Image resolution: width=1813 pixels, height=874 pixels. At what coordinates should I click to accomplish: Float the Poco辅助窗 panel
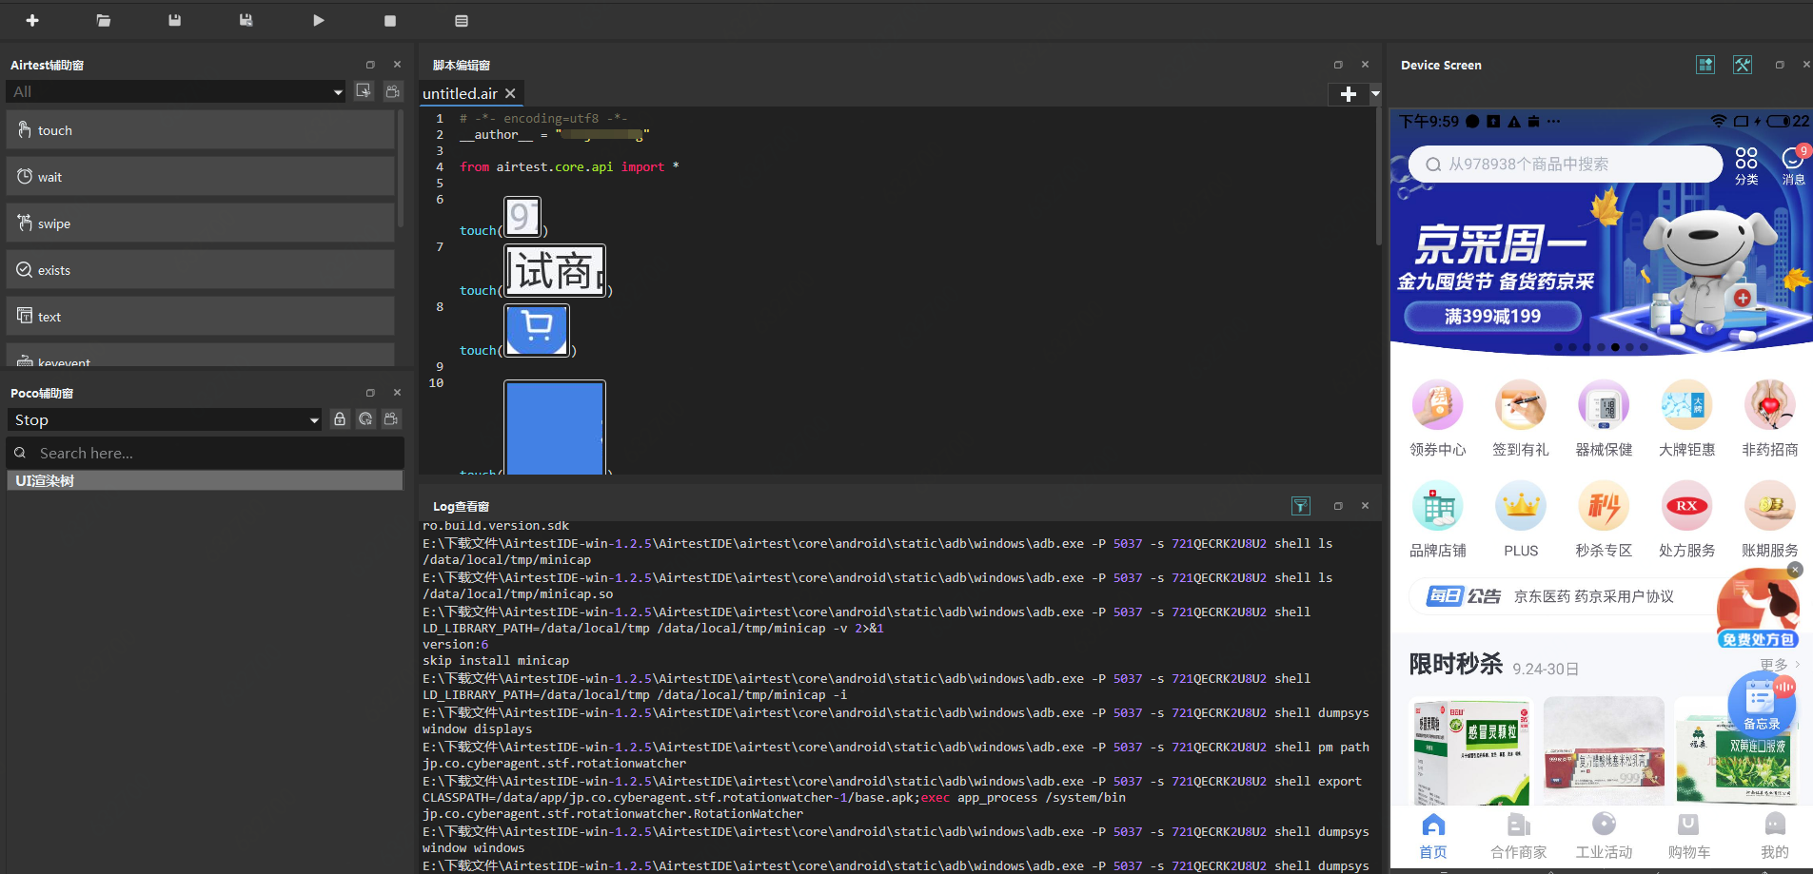pyautogui.click(x=370, y=393)
